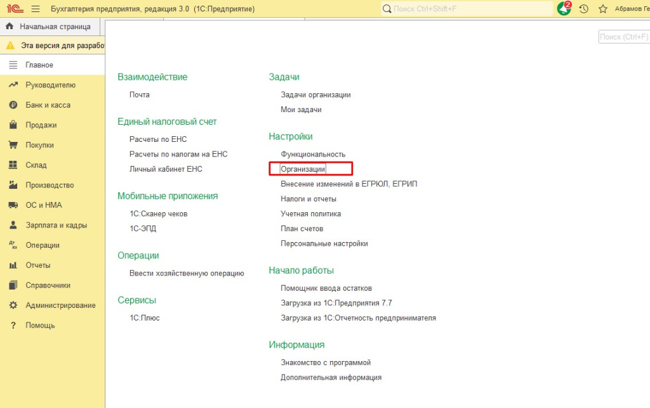Screen dimensions: 650x408
Task: Open Загрузка из 1С:Отчетность предпринимателя
Action: point(358,318)
